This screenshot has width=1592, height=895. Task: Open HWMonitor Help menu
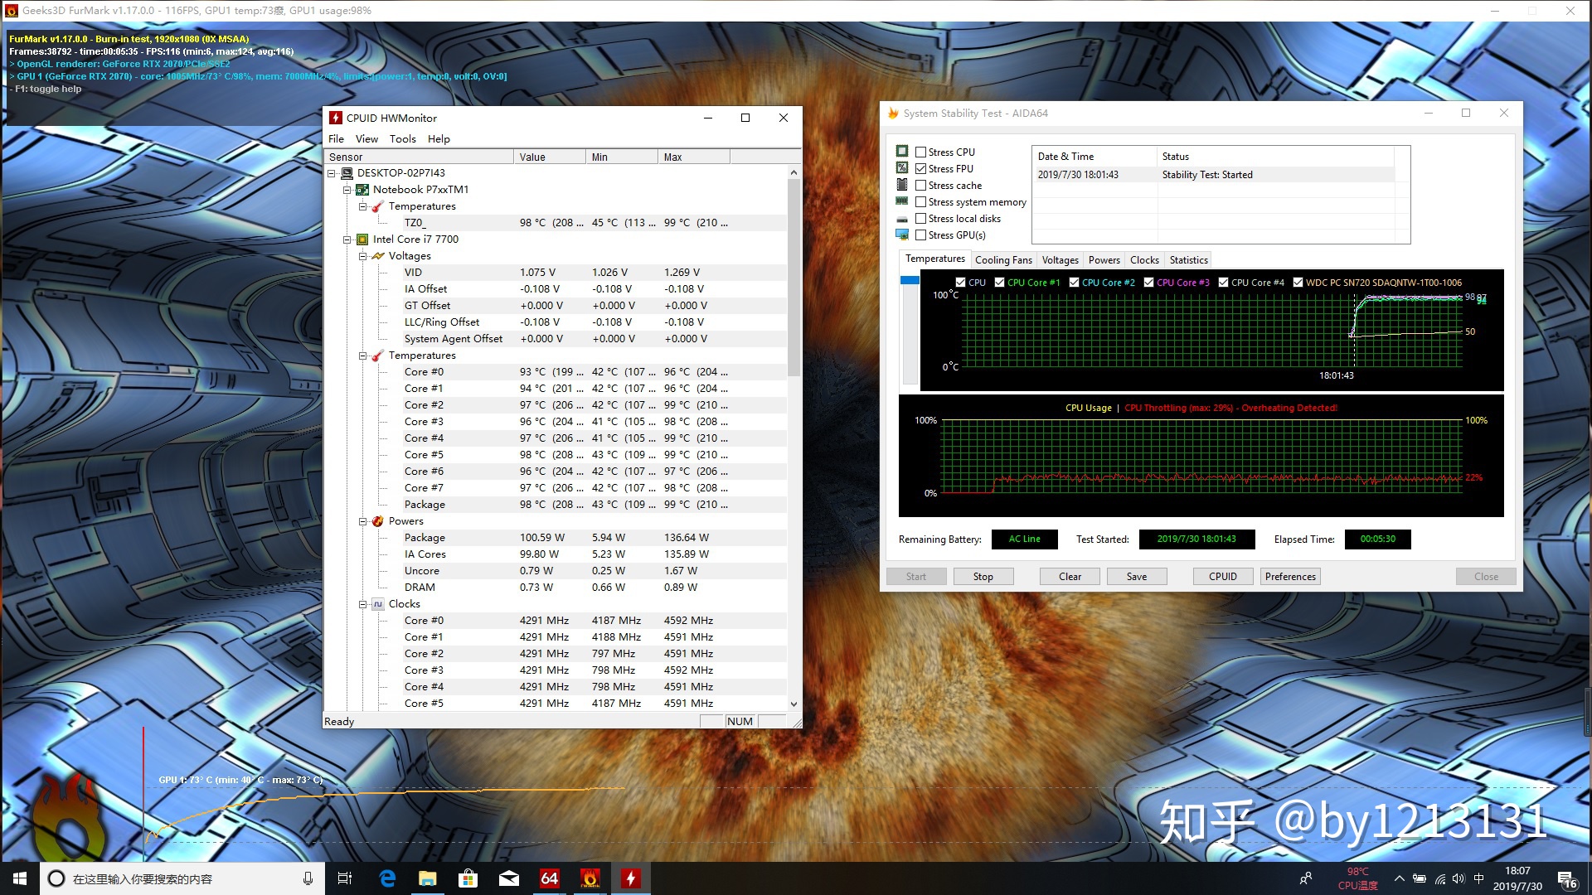(439, 139)
